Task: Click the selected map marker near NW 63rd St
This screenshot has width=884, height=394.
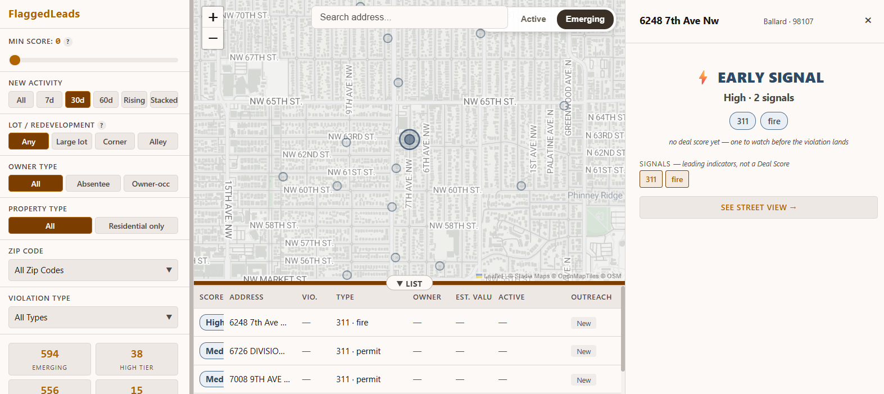Action: pyautogui.click(x=410, y=139)
